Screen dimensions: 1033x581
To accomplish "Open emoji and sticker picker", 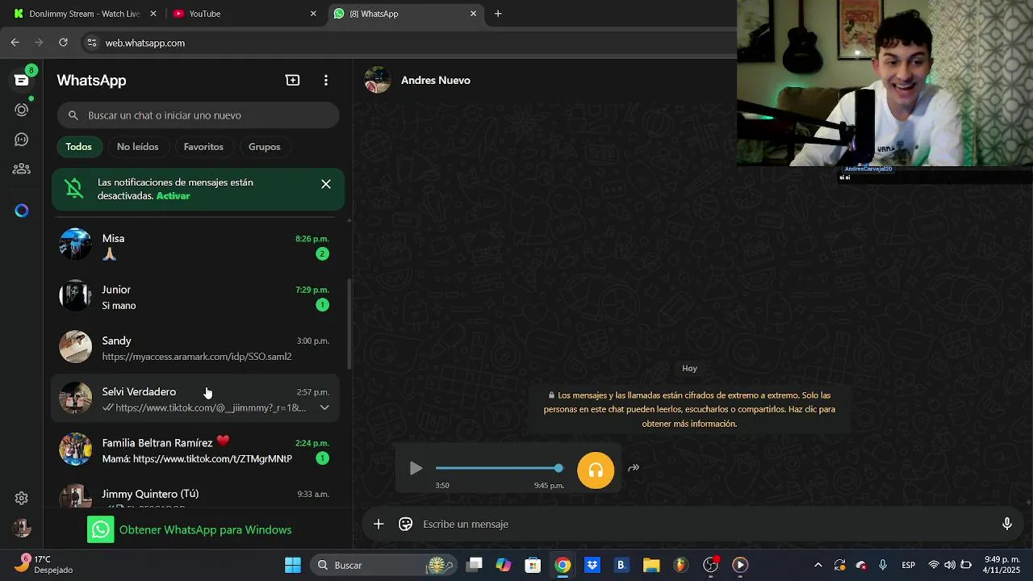I will click(406, 525).
